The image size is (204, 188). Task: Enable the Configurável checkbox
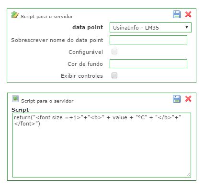[x=114, y=52]
